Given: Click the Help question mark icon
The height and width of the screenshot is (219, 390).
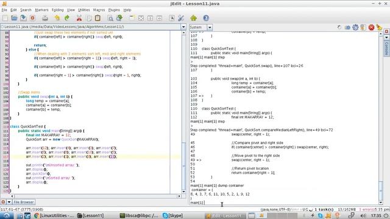Looking at the screenshot, I should coord(206,18).
